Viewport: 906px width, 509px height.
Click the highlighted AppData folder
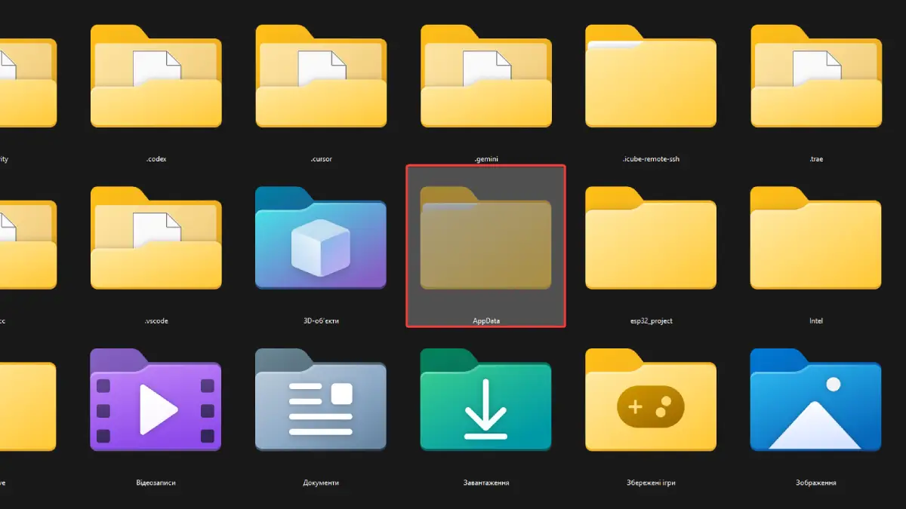(486, 246)
